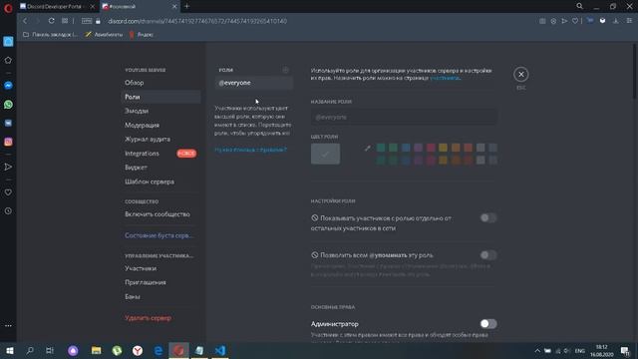This screenshot has width=638, height=359.
Task: Open Opera sidebar home icon
Action: [8, 42]
